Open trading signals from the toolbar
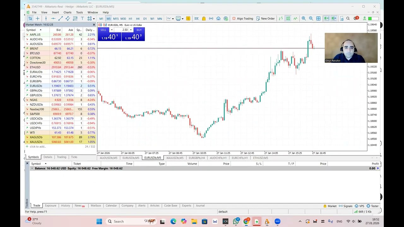 (211, 19)
